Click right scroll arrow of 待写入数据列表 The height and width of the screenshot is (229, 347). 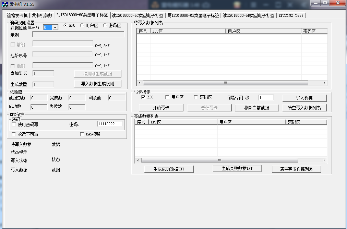324,83
